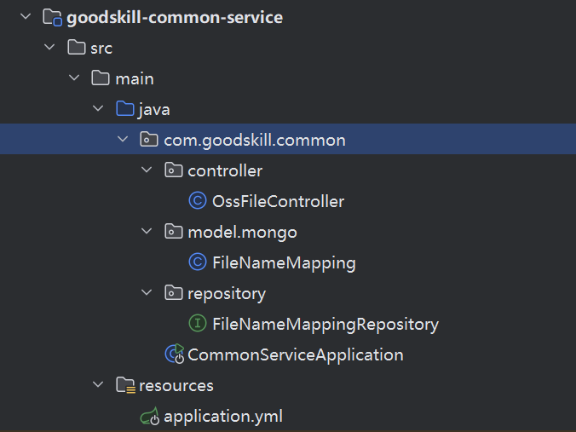Collapse the com.goodskill.common package chevron
The image size is (576, 432).
tap(123, 140)
